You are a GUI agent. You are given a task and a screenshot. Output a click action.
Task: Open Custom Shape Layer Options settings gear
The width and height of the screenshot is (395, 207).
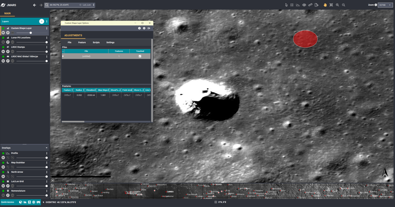click(144, 28)
